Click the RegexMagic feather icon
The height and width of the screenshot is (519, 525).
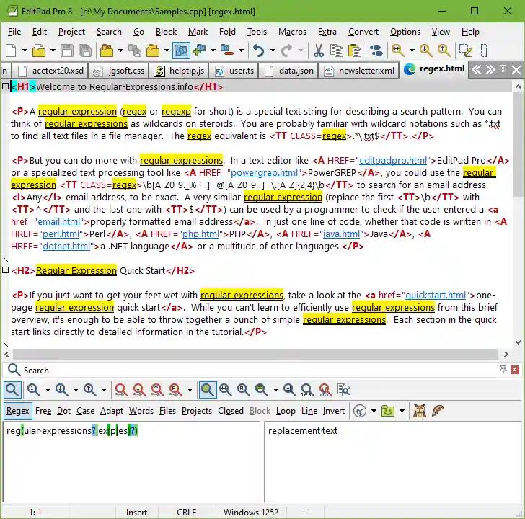(x=438, y=411)
